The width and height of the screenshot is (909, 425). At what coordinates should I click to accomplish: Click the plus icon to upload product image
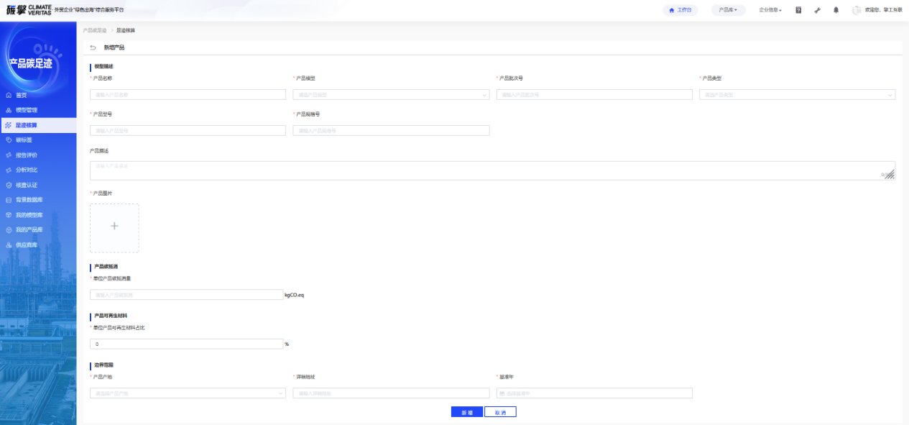coord(114,227)
